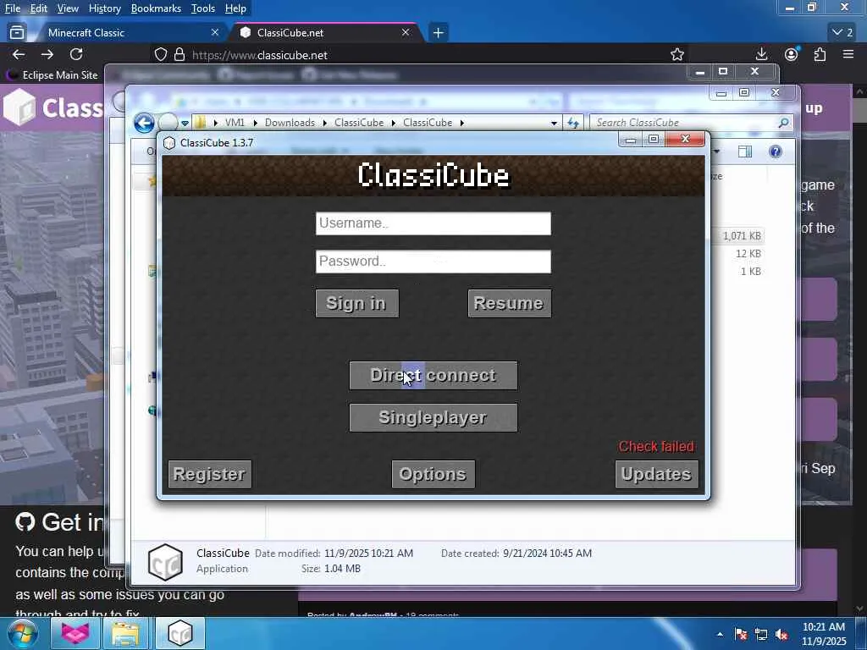Open the Help menu in Firefox
Screen dimensions: 867x650
coord(235,8)
